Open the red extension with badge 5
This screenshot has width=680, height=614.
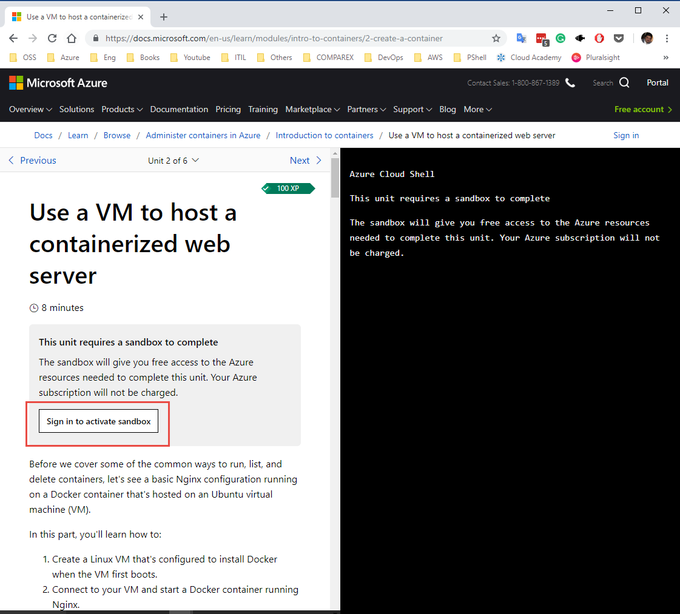(x=542, y=39)
